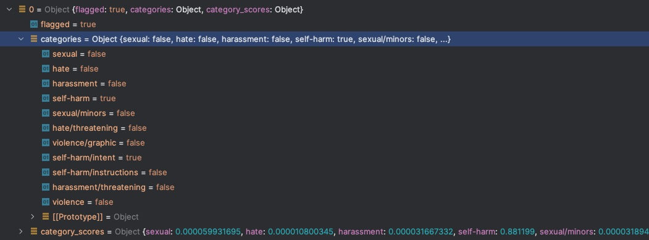Click the field icon next to sexual = false
Screen dimensions: 649x240
[46, 54]
